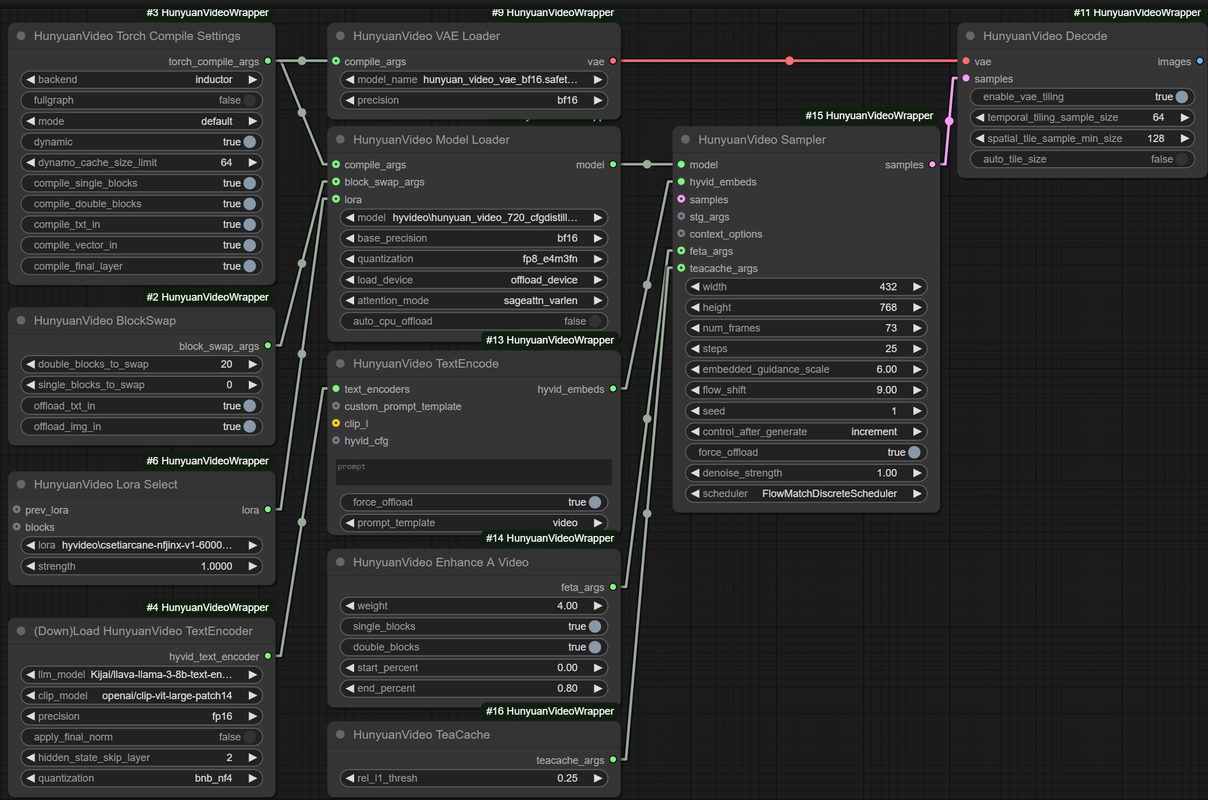1208x800 pixels.
Task: Collapse the HunyuanVideo VAE Loader node dot
Action: (340, 36)
